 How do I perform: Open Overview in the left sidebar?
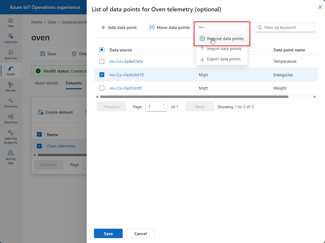point(11,55)
